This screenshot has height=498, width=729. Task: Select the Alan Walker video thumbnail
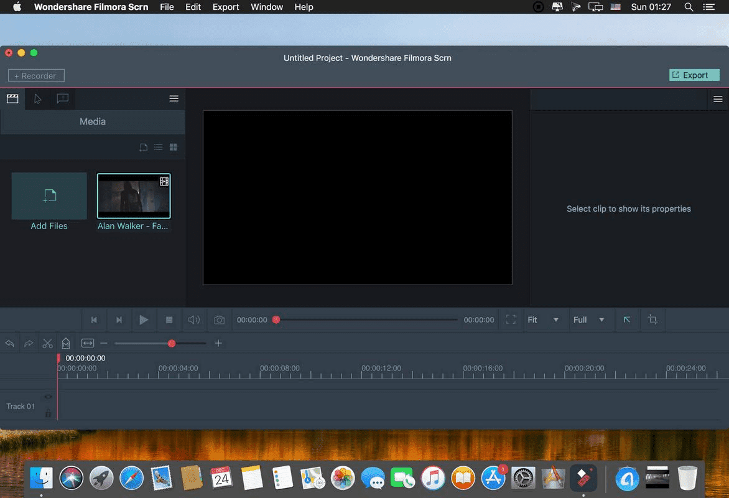point(134,196)
